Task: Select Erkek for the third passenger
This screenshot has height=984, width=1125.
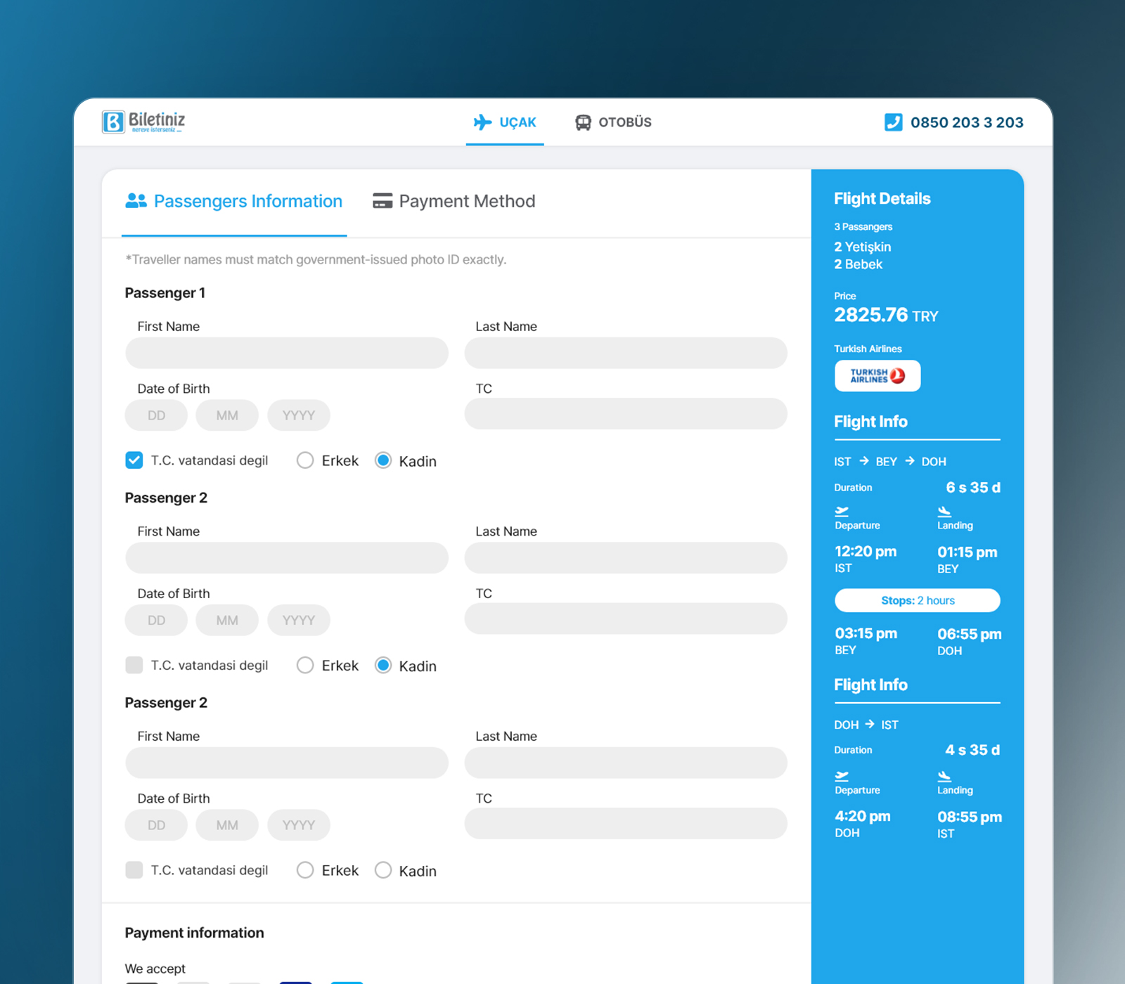Action: click(305, 870)
